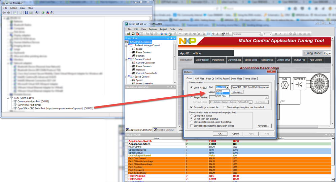This screenshot has width=336, height=182.
Task: Select OpenSDA - CDC Serial Port (COM52) device
Action: [x=55, y=108]
